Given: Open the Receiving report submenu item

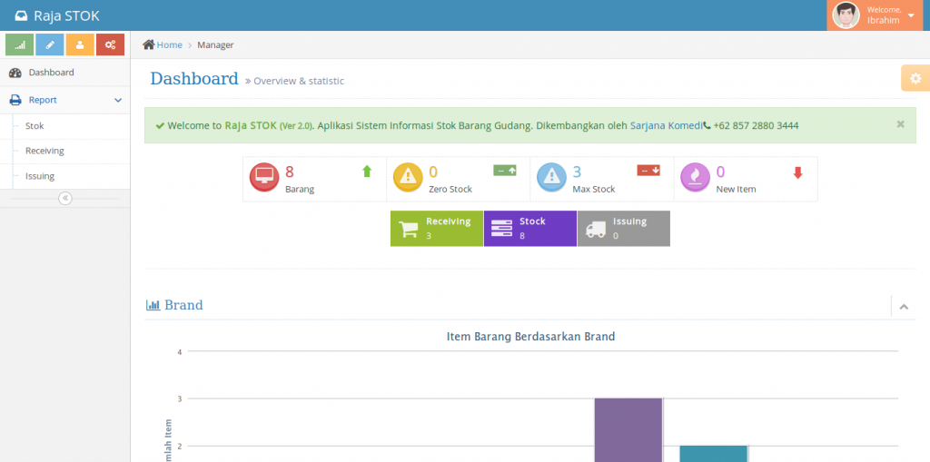Looking at the screenshot, I should click(65, 151).
